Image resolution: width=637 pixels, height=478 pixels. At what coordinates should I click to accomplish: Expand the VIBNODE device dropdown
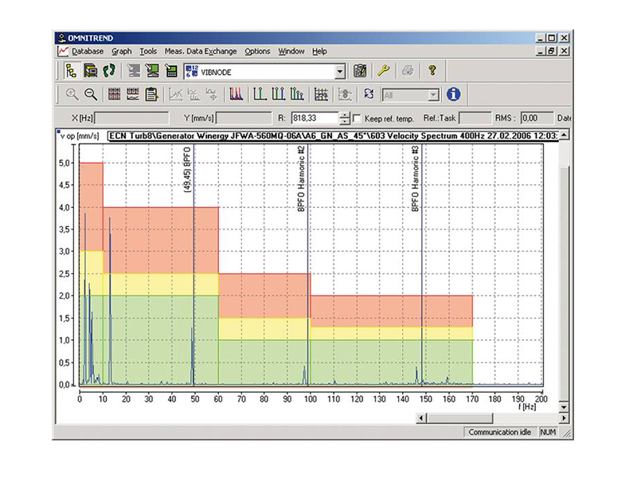340,72
